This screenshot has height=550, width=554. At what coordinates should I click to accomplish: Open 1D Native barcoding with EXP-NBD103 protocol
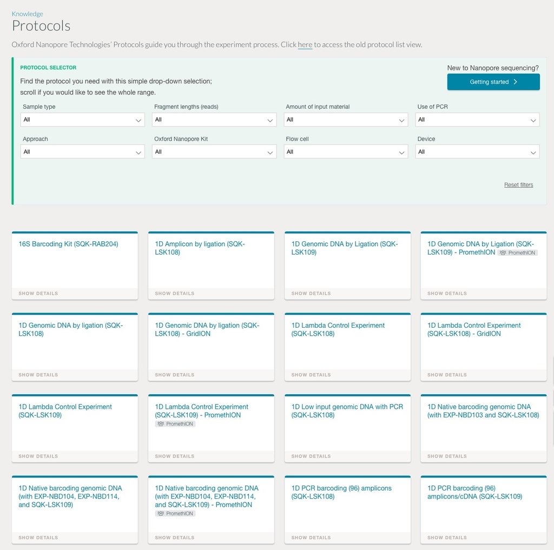pyautogui.click(x=483, y=411)
